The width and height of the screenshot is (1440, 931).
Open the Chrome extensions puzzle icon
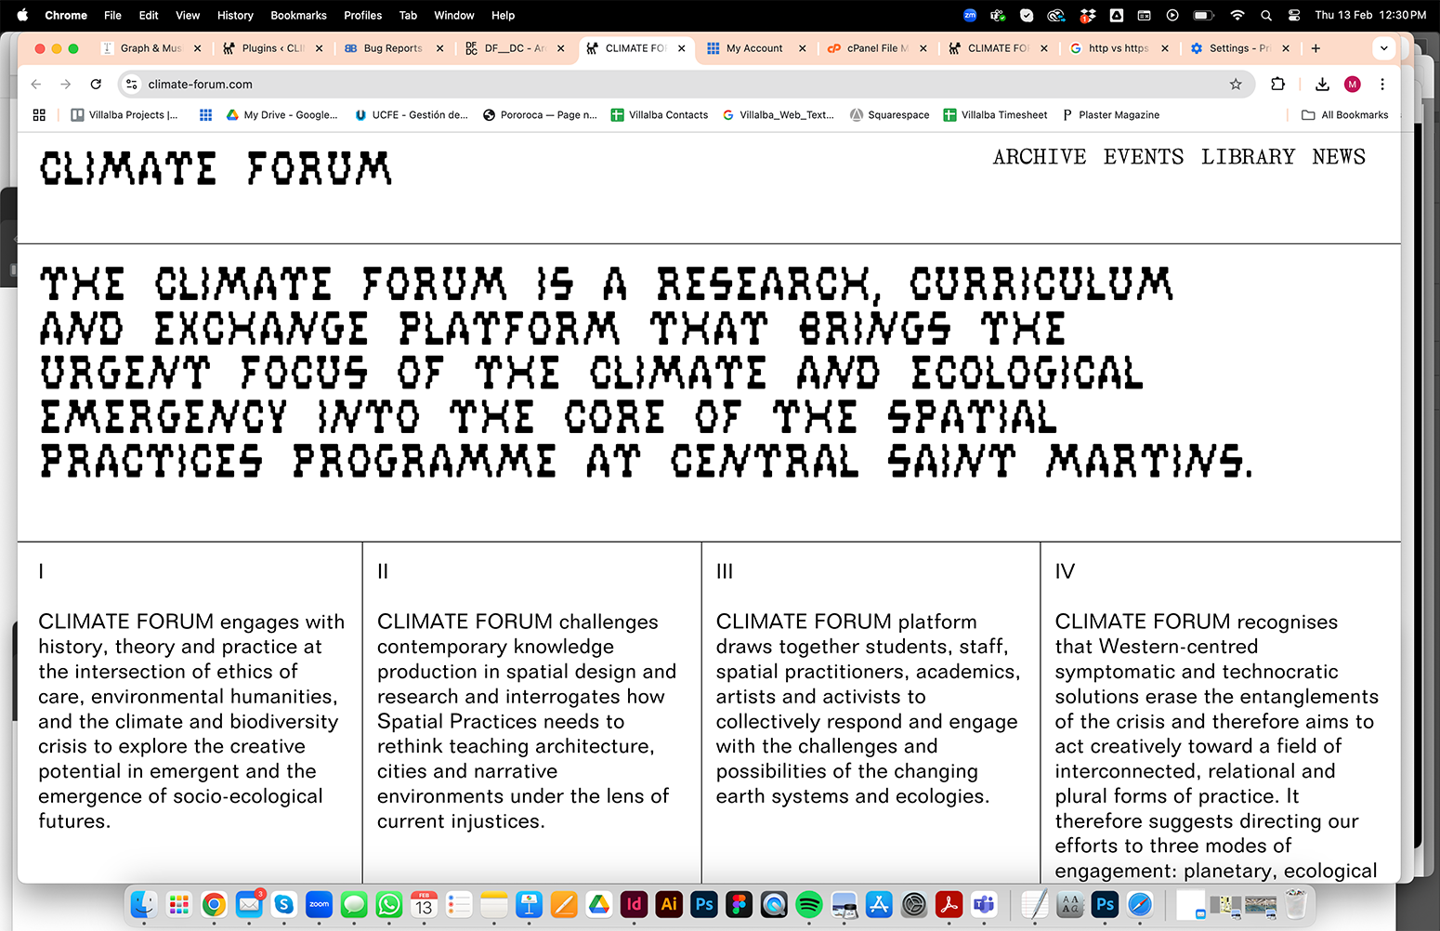coord(1277,84)
